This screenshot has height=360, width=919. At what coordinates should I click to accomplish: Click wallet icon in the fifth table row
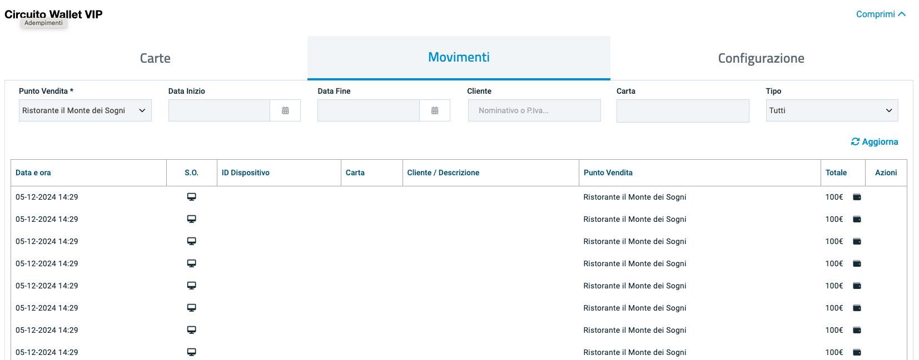(857, 286)
